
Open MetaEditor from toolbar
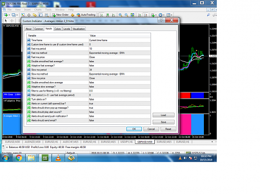pyautogui.click(x=73, y=15)
